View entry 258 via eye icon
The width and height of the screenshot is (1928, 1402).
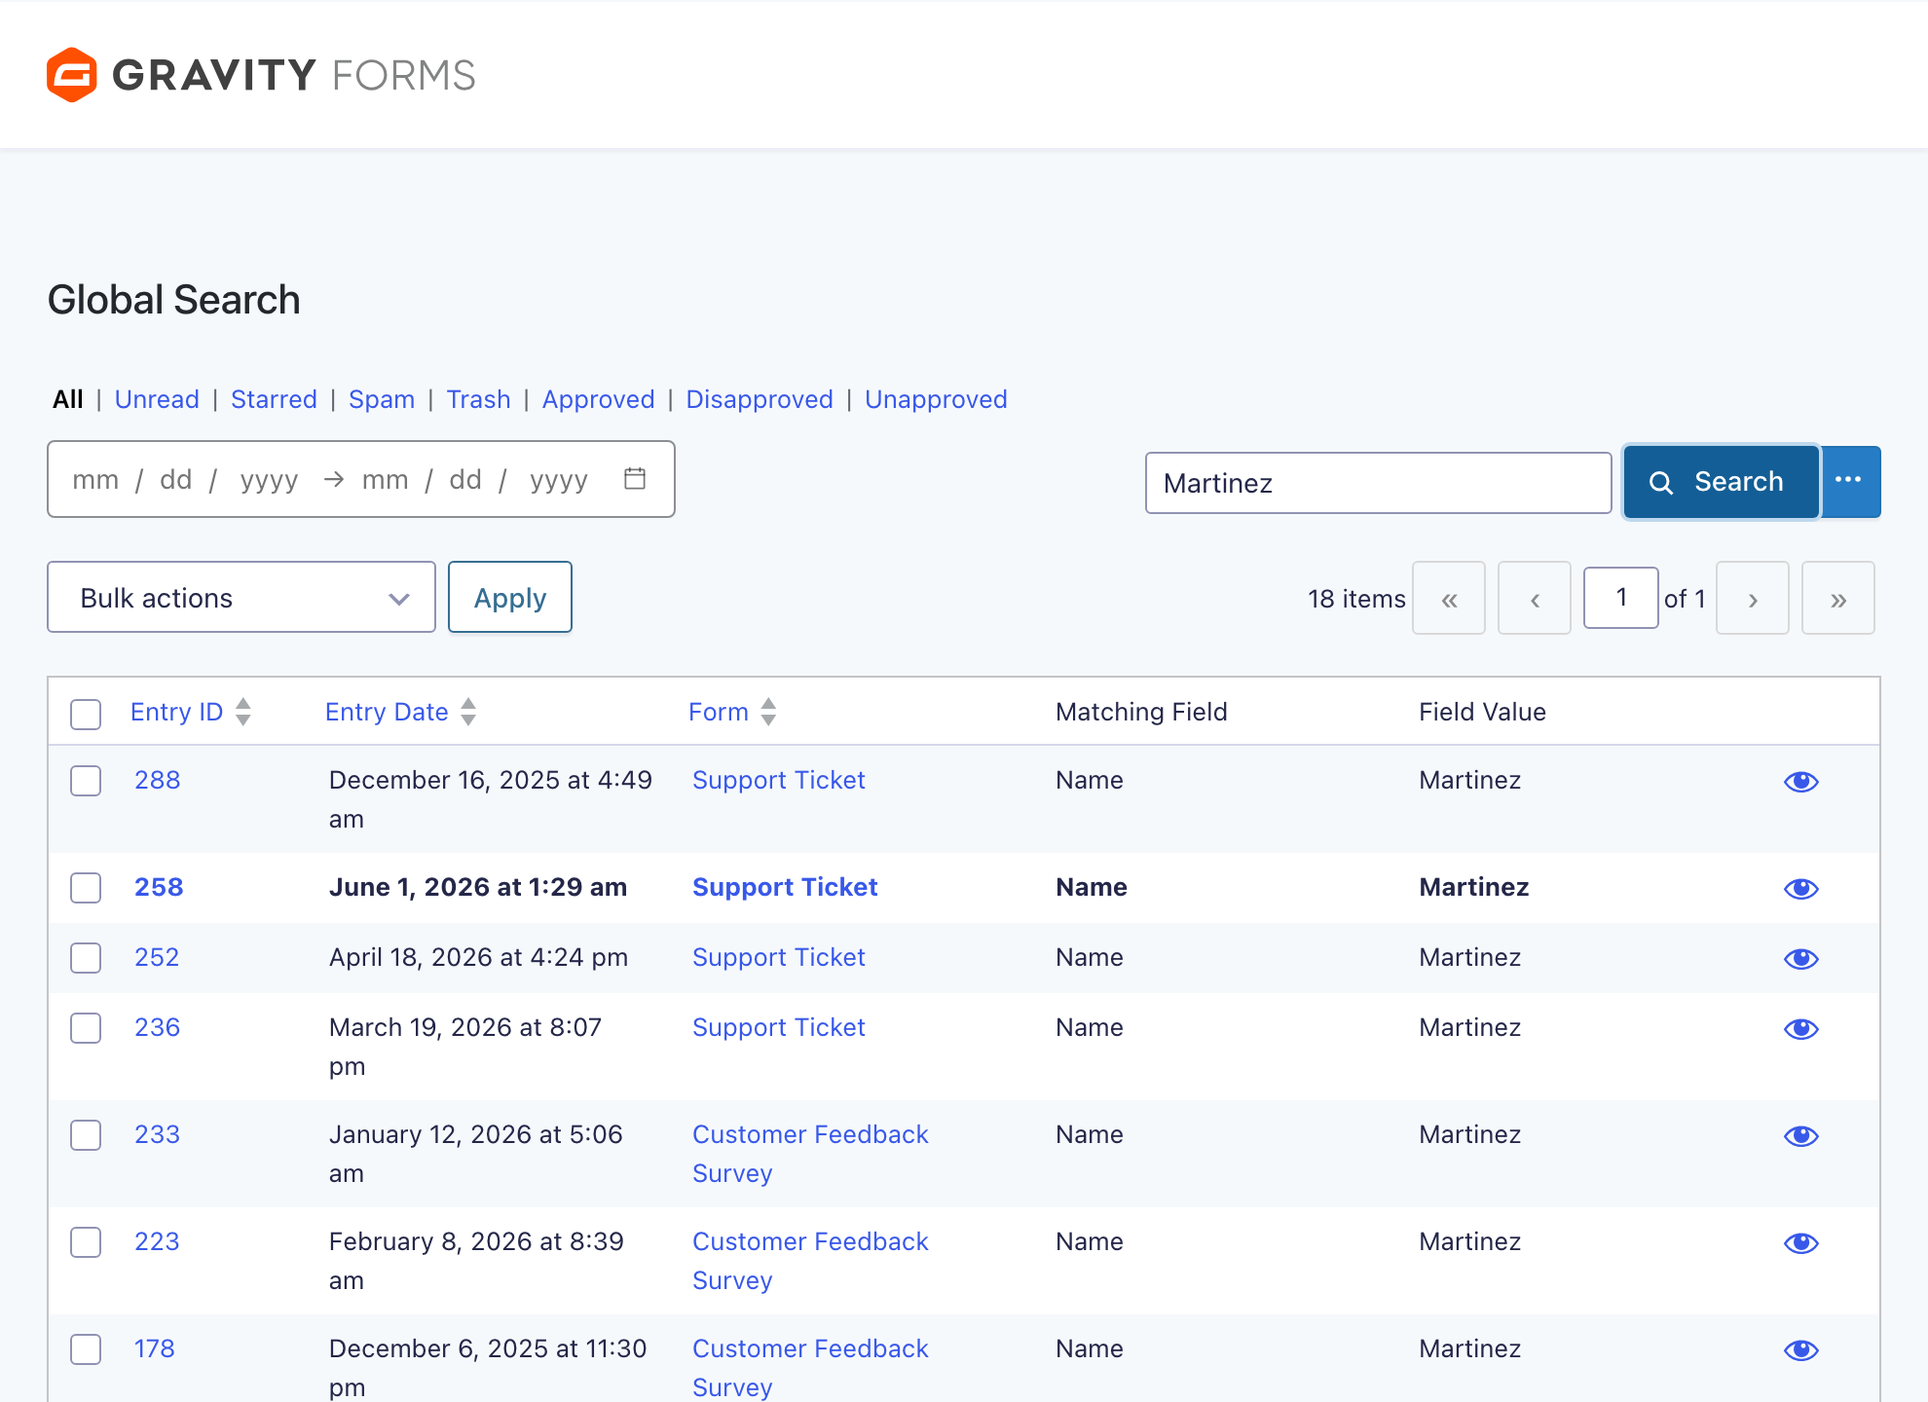(1800, 888)
